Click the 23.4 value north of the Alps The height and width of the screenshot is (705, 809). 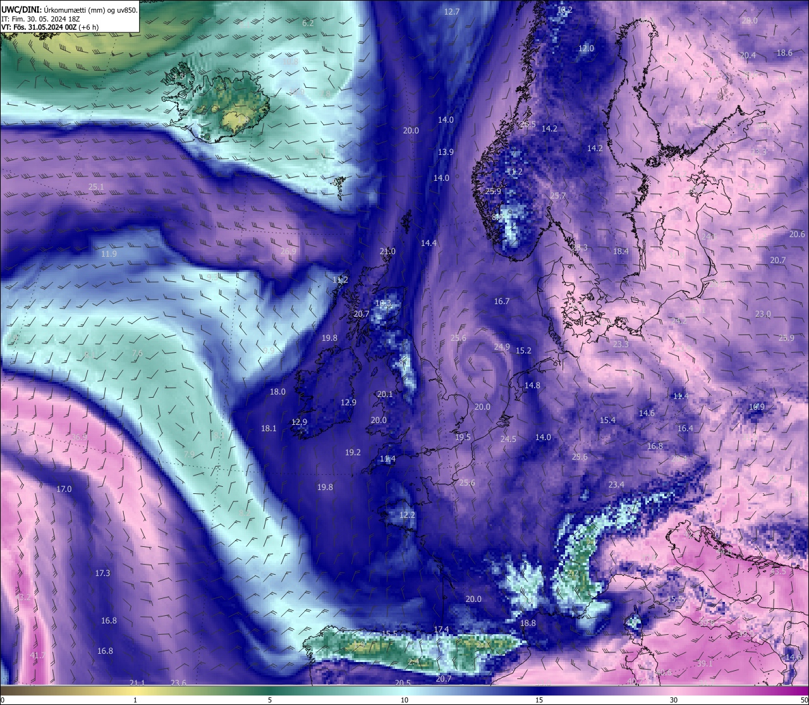click(616, 485)
